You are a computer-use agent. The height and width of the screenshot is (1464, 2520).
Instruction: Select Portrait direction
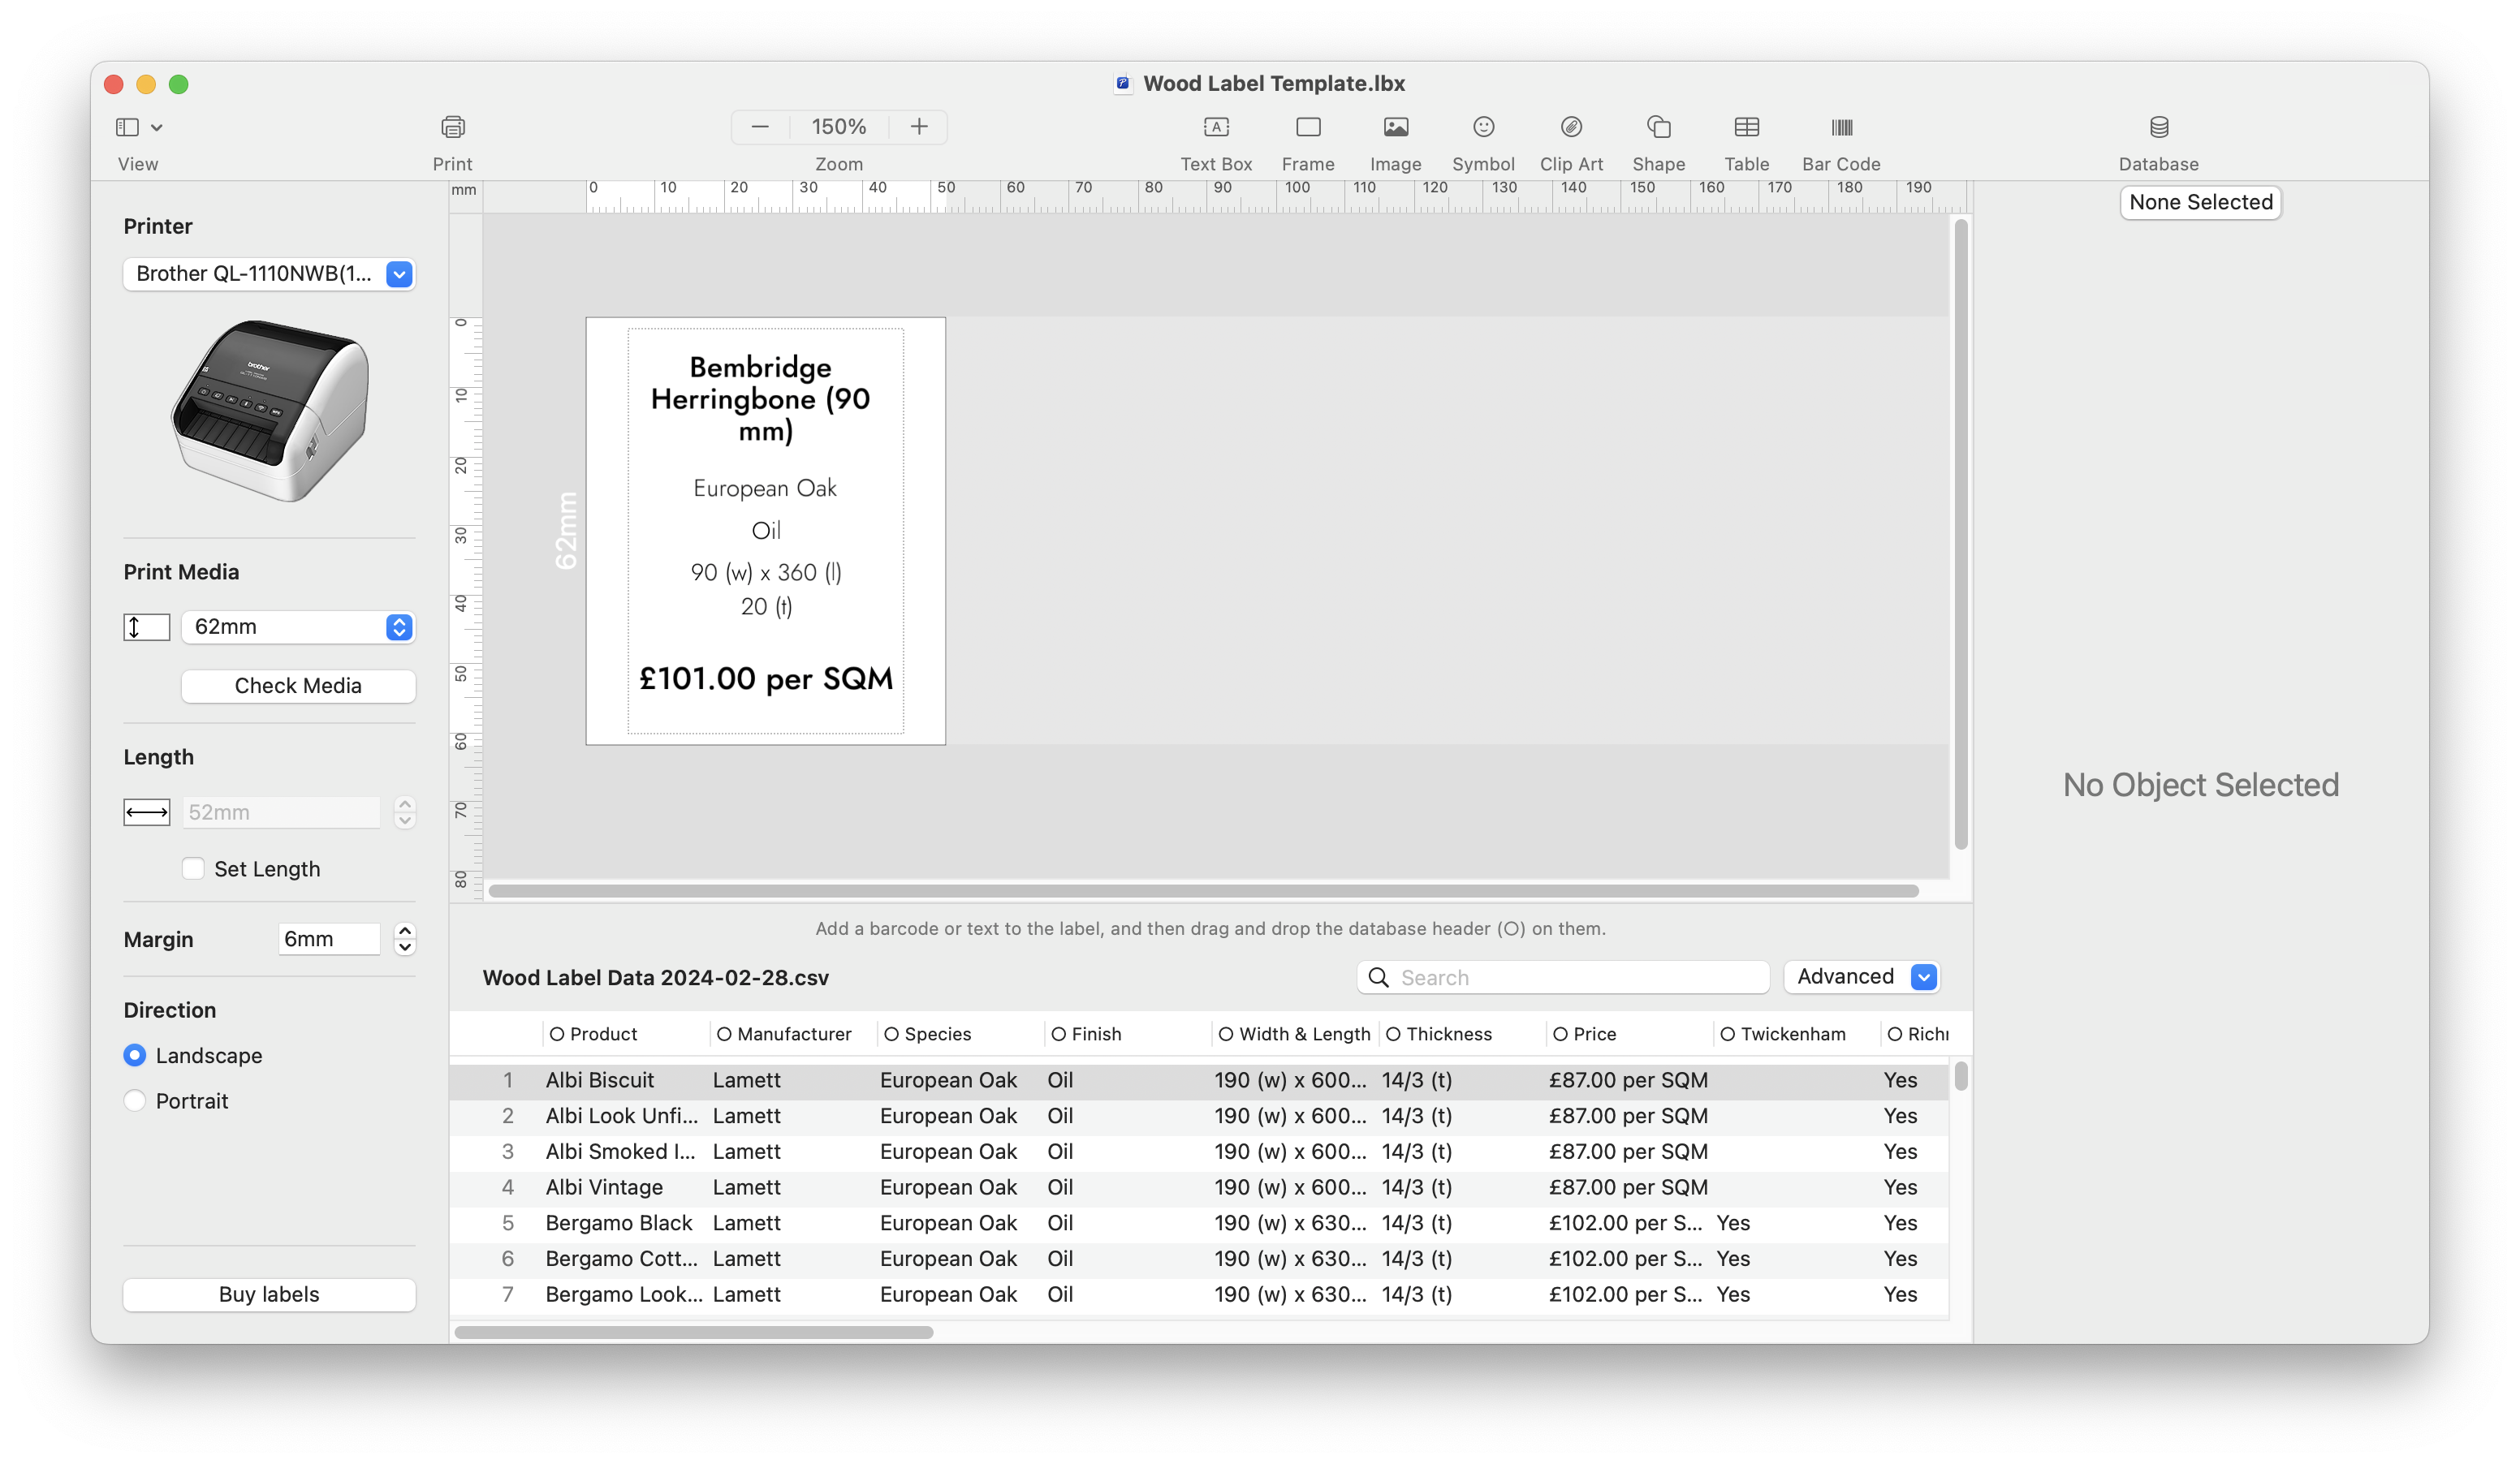click(x=135, y=1100)
